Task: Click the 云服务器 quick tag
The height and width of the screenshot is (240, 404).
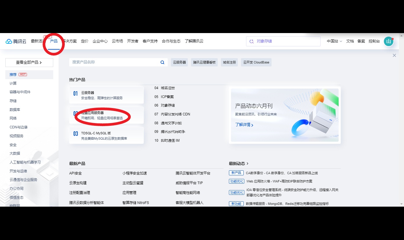Action: pyautogui.click(x=179, y=62)
